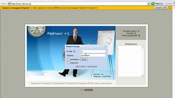The width and height of the screenshot is (175, 98).
Task: Click the Гостей: 5 counter text
Action: click(131, 33)
